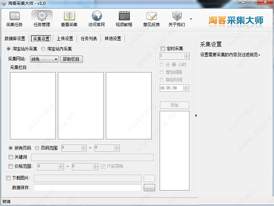The height and width of the screenshot is (206, 274).
Task: Expand the toolbar overflow arrow
Action: [191, 19]
